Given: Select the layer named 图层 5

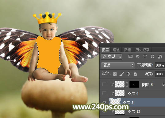Looking at the screenshot, I should point(147,85).
